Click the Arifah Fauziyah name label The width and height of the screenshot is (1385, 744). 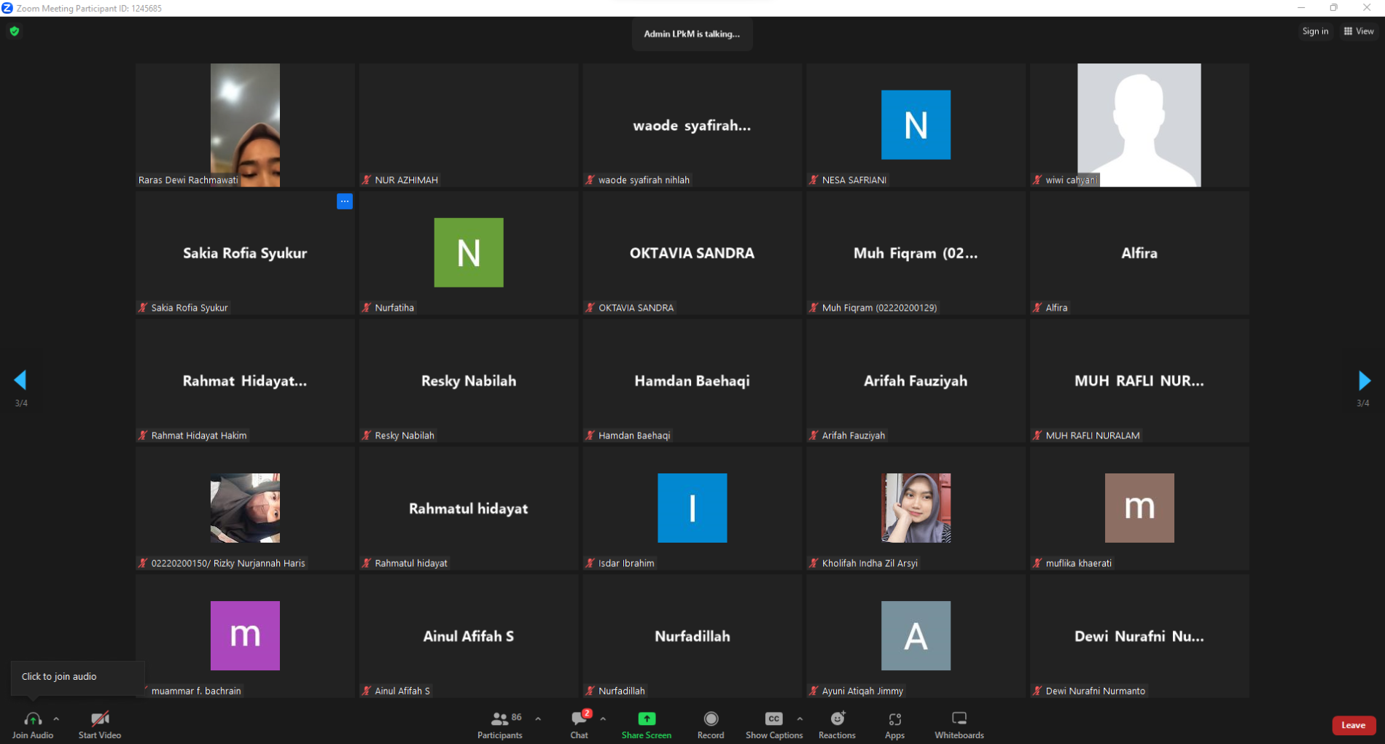[x=854, y=435]
